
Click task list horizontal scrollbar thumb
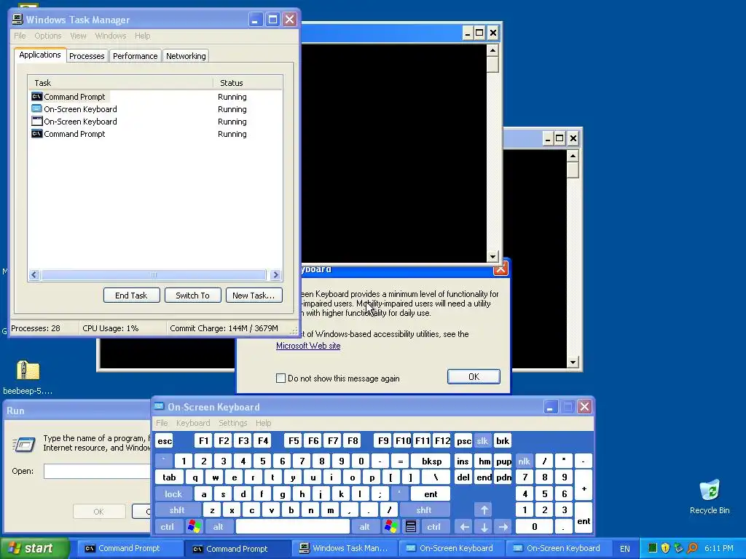154,274
